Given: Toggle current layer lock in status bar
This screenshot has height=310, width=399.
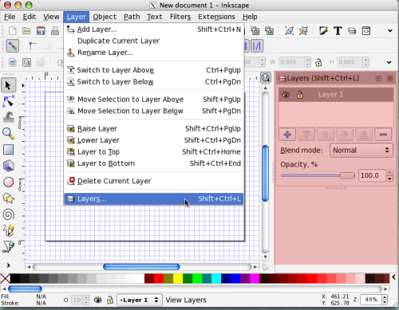Looking at the screenshot, I should 110,300.
